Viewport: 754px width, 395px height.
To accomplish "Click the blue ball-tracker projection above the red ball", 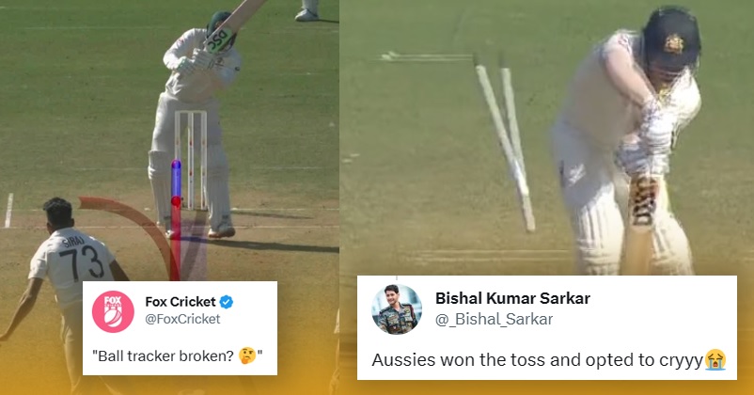I will click(176, 177).
